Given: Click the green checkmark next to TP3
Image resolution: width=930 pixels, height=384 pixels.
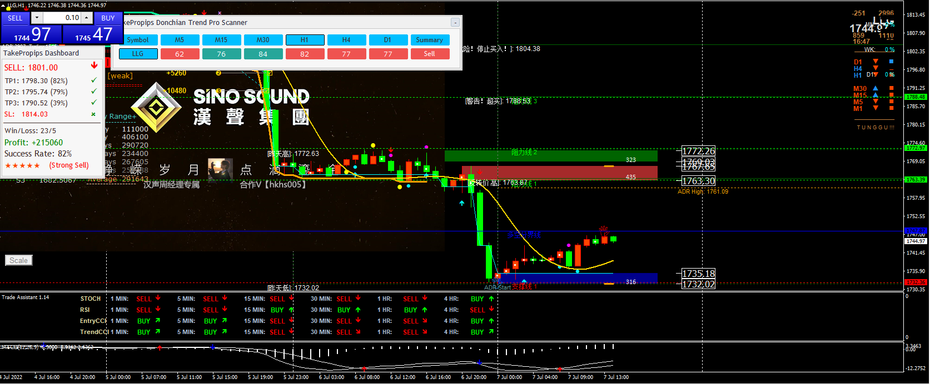Looking at the screenshot, I should click(93, 103).
